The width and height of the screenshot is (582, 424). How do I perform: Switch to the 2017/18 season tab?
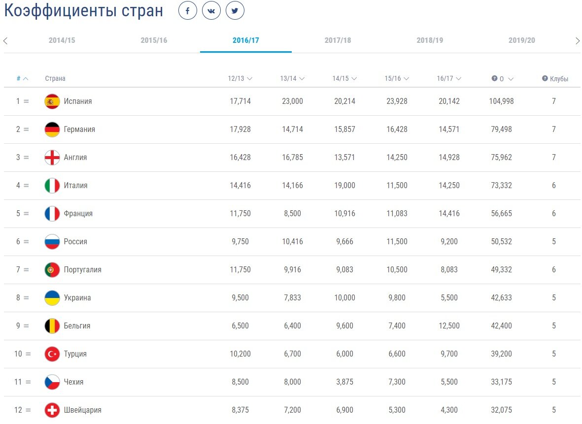(x=338, y=40)
